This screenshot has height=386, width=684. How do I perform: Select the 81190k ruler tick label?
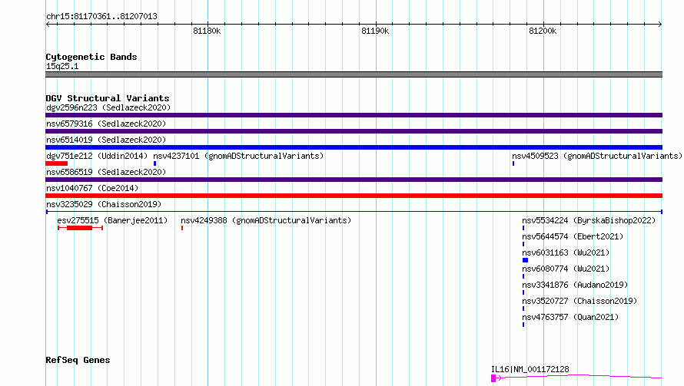pyautogui.click(x=375, y=31)
